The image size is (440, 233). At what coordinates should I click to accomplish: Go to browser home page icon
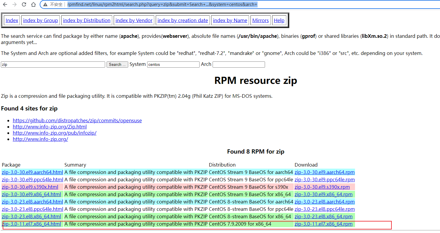click(x=33, y=4)
